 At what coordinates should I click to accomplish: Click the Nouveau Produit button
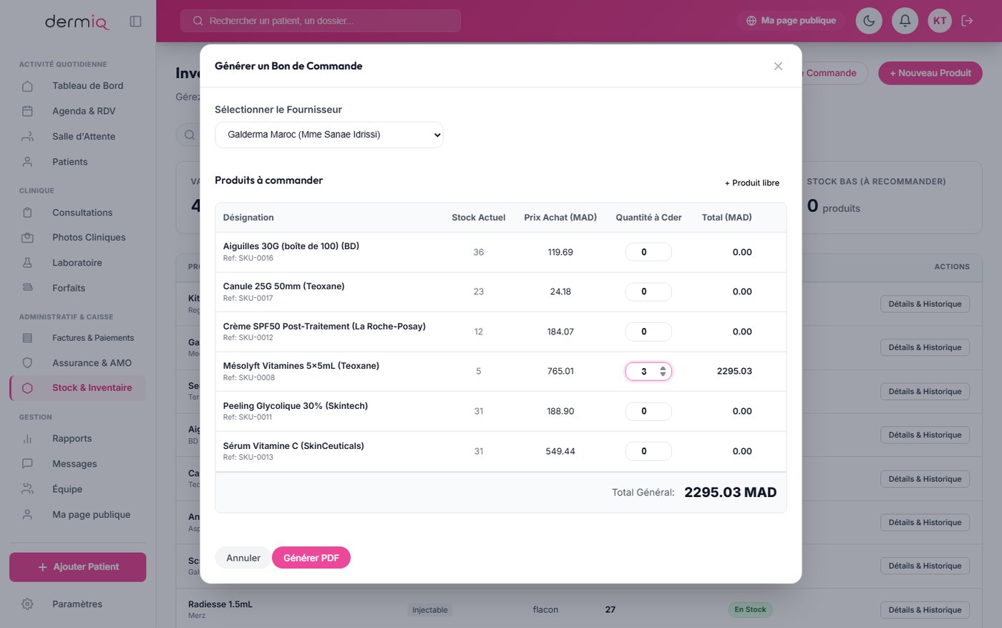[930, 73]
